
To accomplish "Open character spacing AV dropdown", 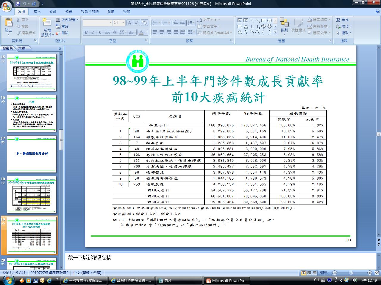I will tap(123, 32).
